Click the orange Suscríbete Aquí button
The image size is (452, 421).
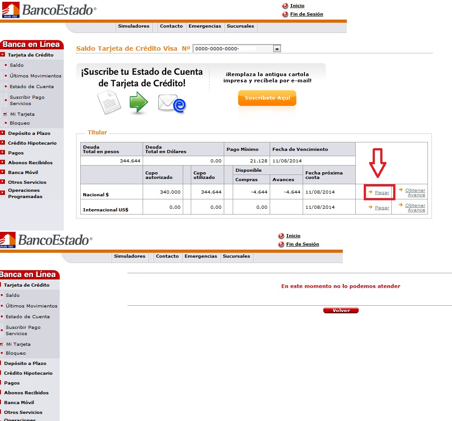click(267, 98)
